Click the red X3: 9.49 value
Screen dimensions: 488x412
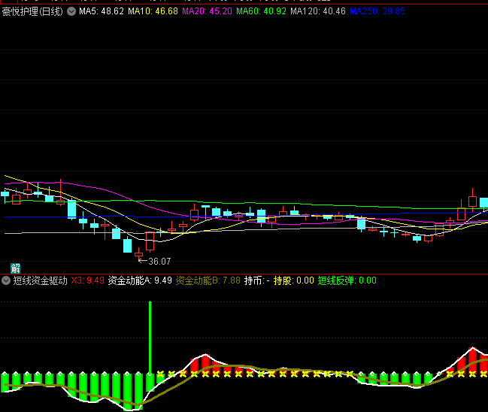[87, 280]
